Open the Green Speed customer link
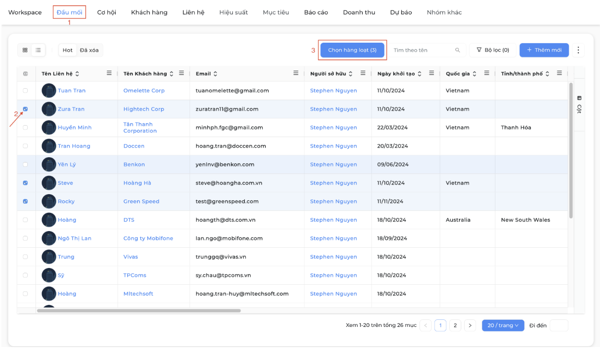Image resolution: width=600 pixels, height=348 pixels. [x=141, y=201]
